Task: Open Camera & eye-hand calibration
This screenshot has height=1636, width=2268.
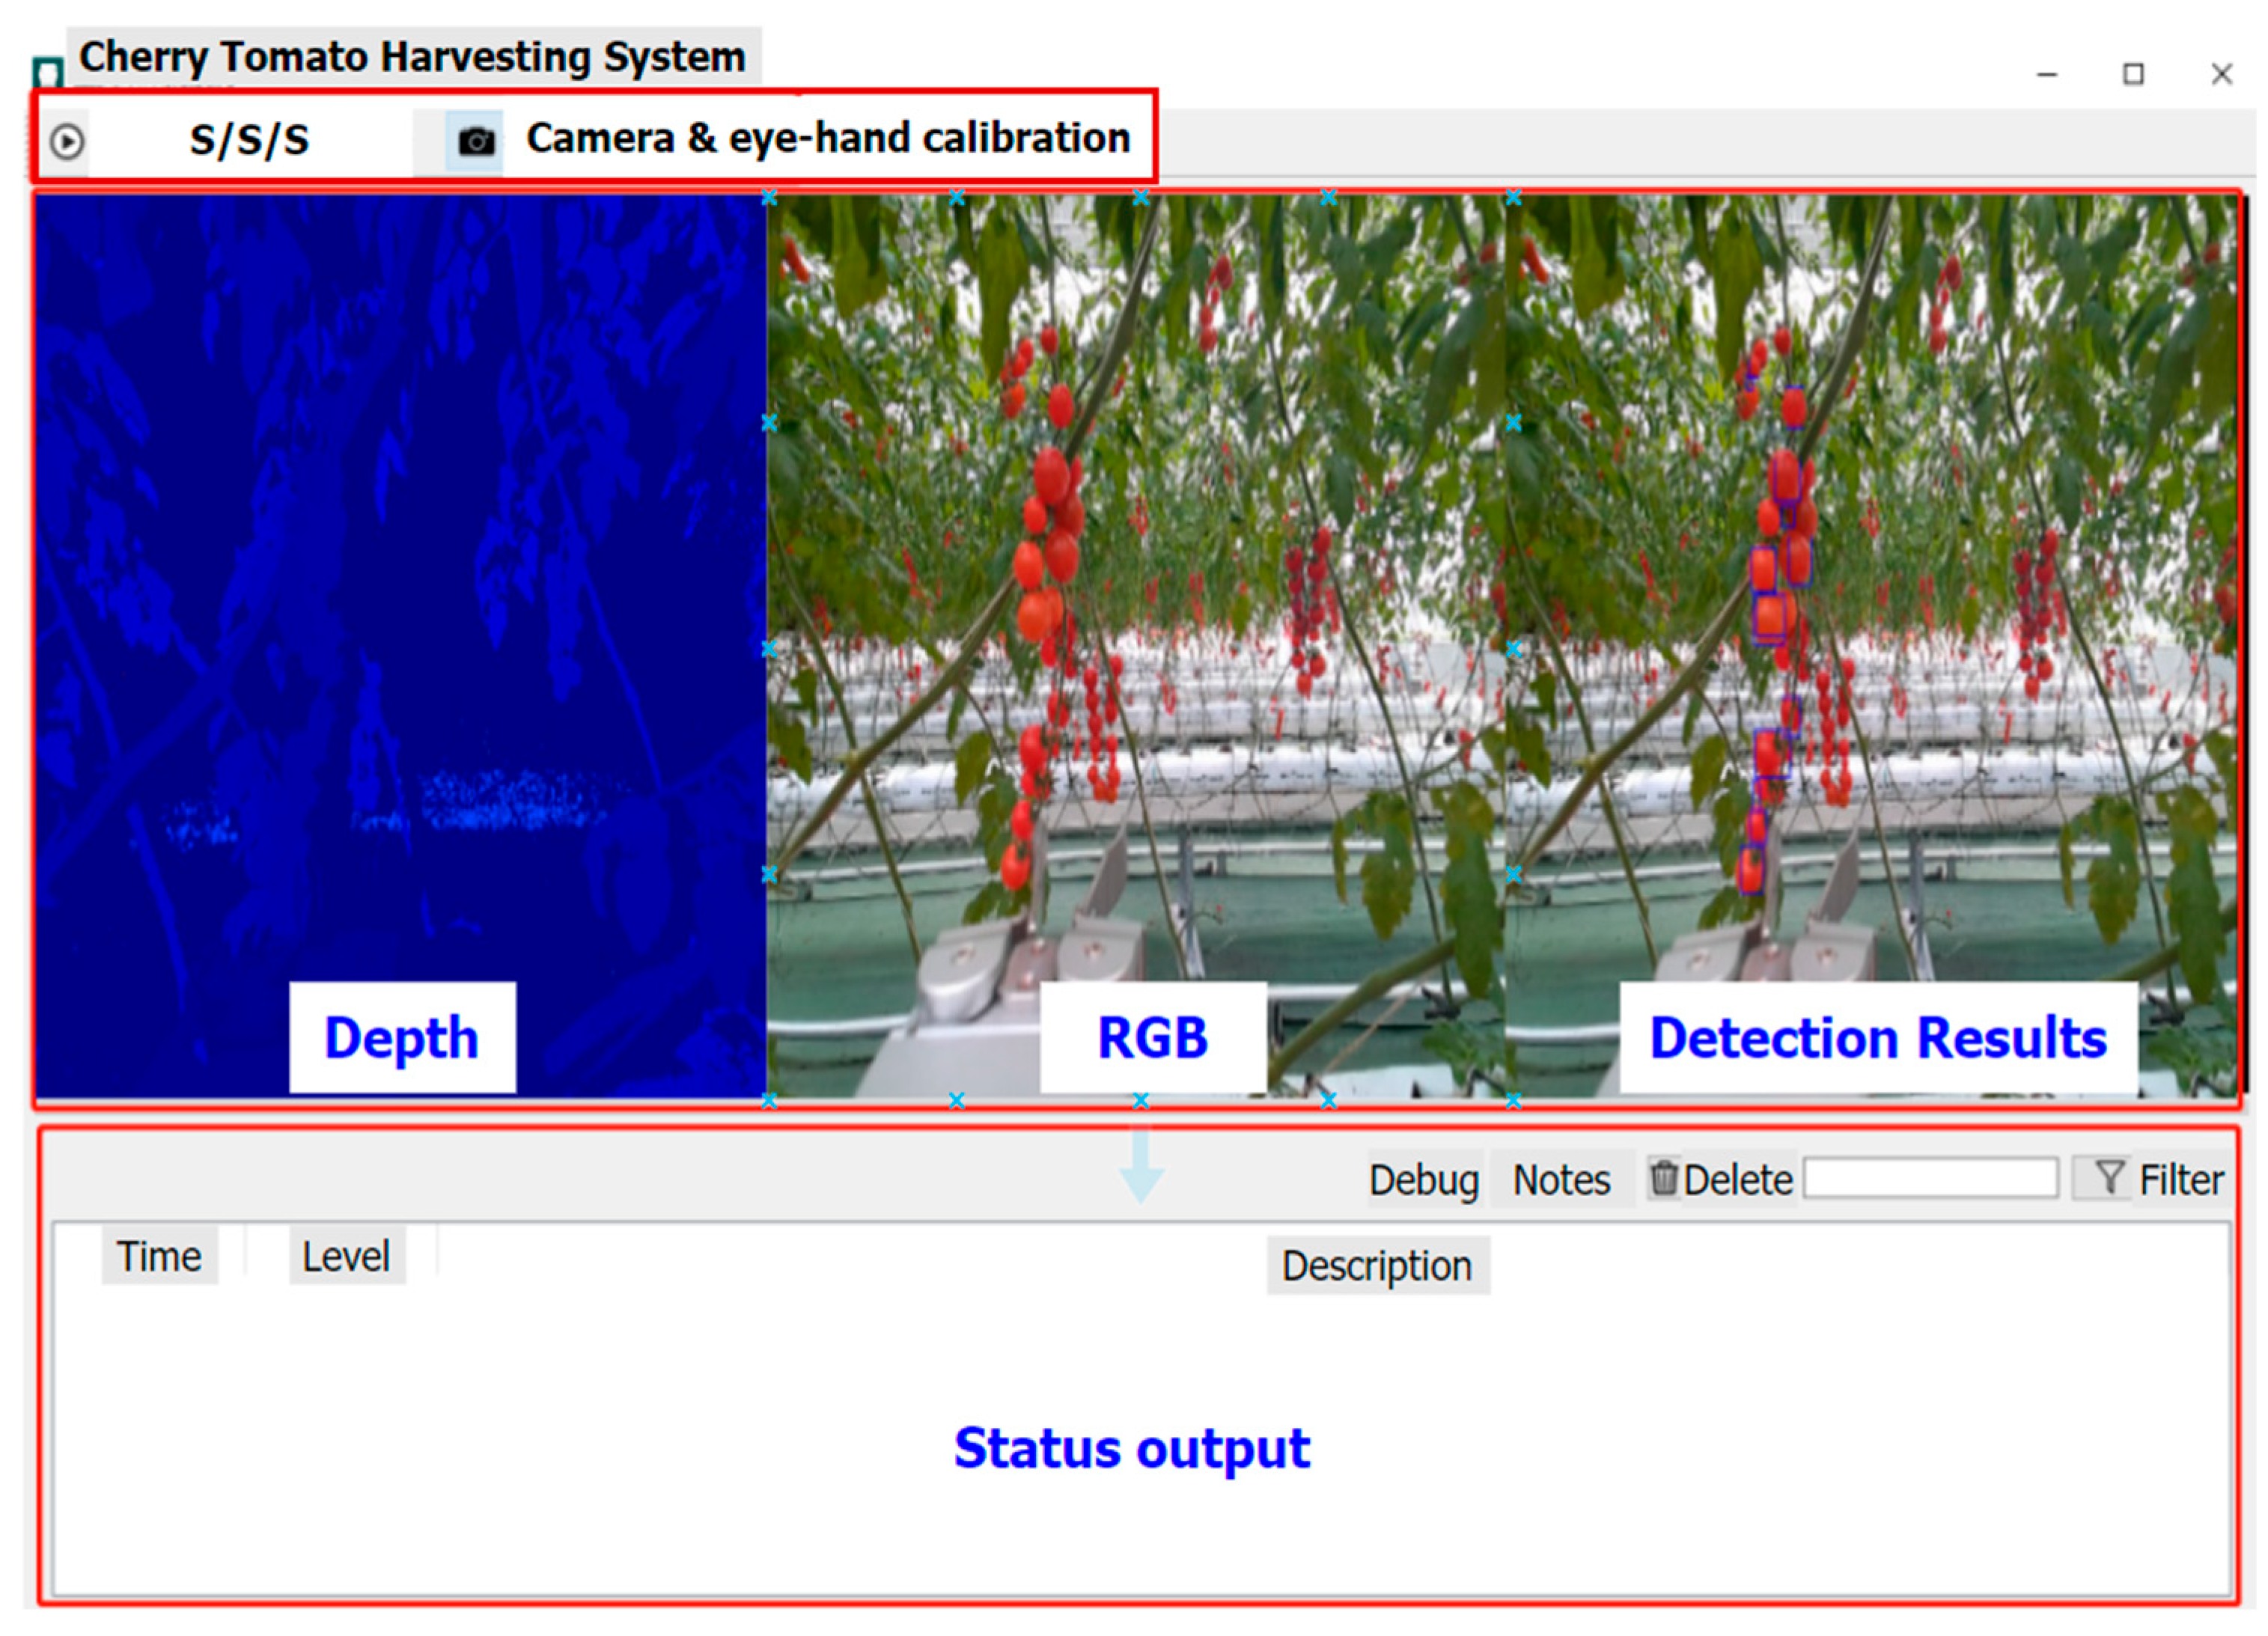Action: coord(827,138)
